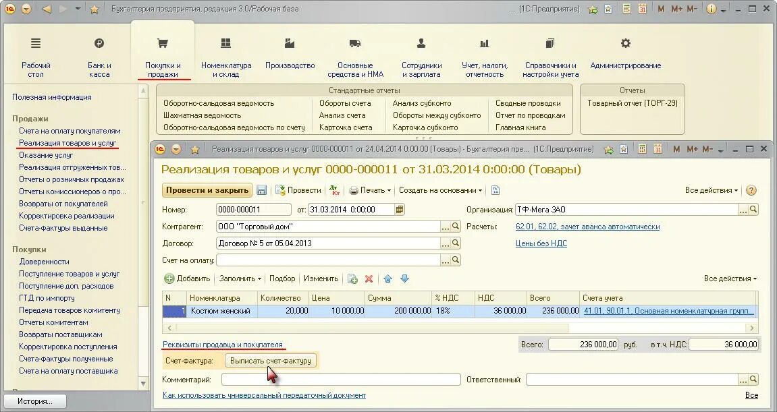Open Цены без НДС link
The image size is (777, 412).
(x=541, y=243)
